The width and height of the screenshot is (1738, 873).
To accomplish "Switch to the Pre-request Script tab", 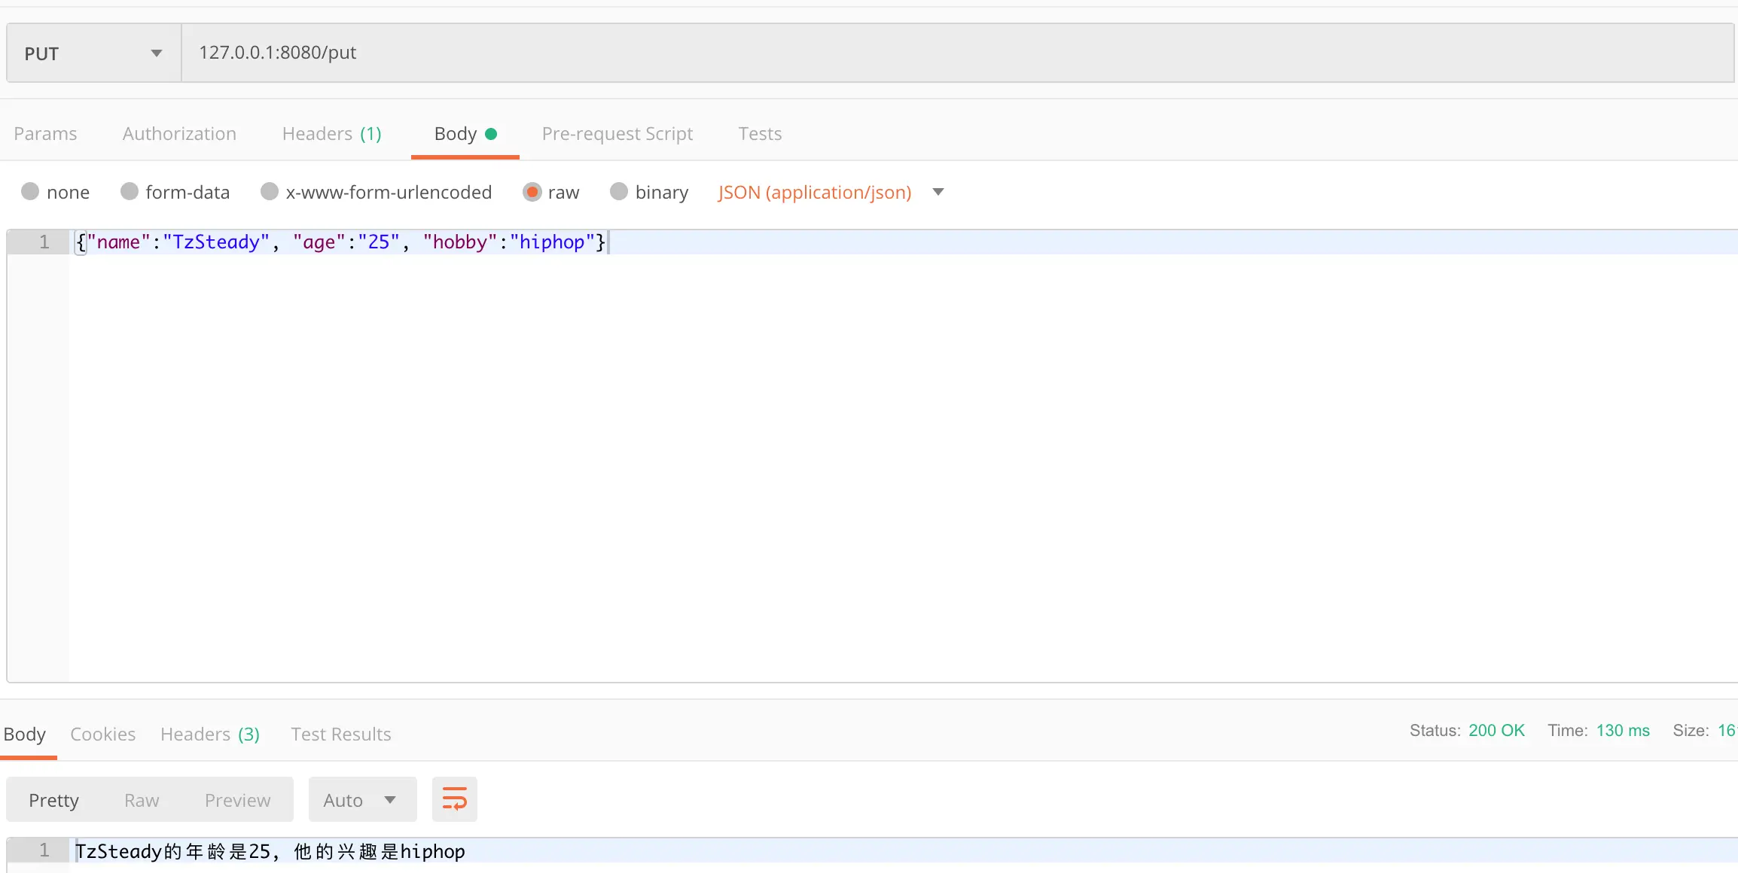I will click(617, 134).
